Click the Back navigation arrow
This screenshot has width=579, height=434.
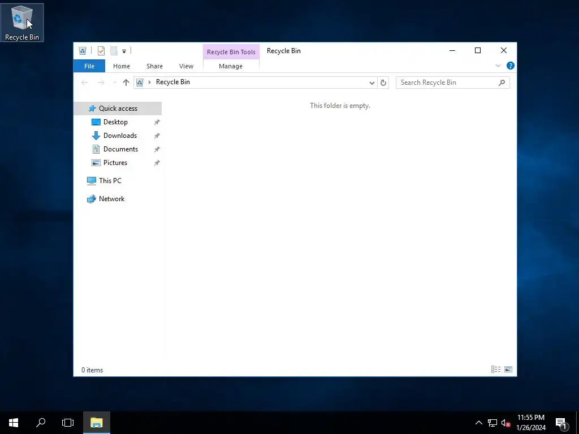(x=85, y=83)
